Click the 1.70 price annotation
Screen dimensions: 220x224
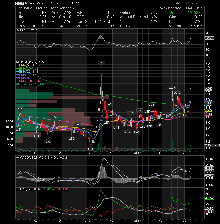pyautogui.click(x=20, y=109)
